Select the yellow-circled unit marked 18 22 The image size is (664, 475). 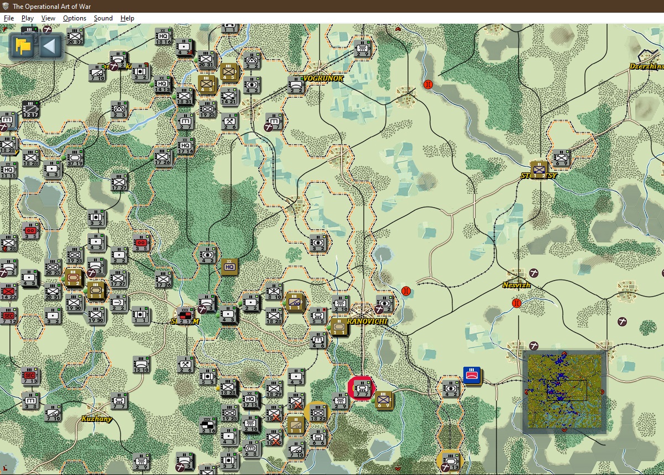(317, 413)
